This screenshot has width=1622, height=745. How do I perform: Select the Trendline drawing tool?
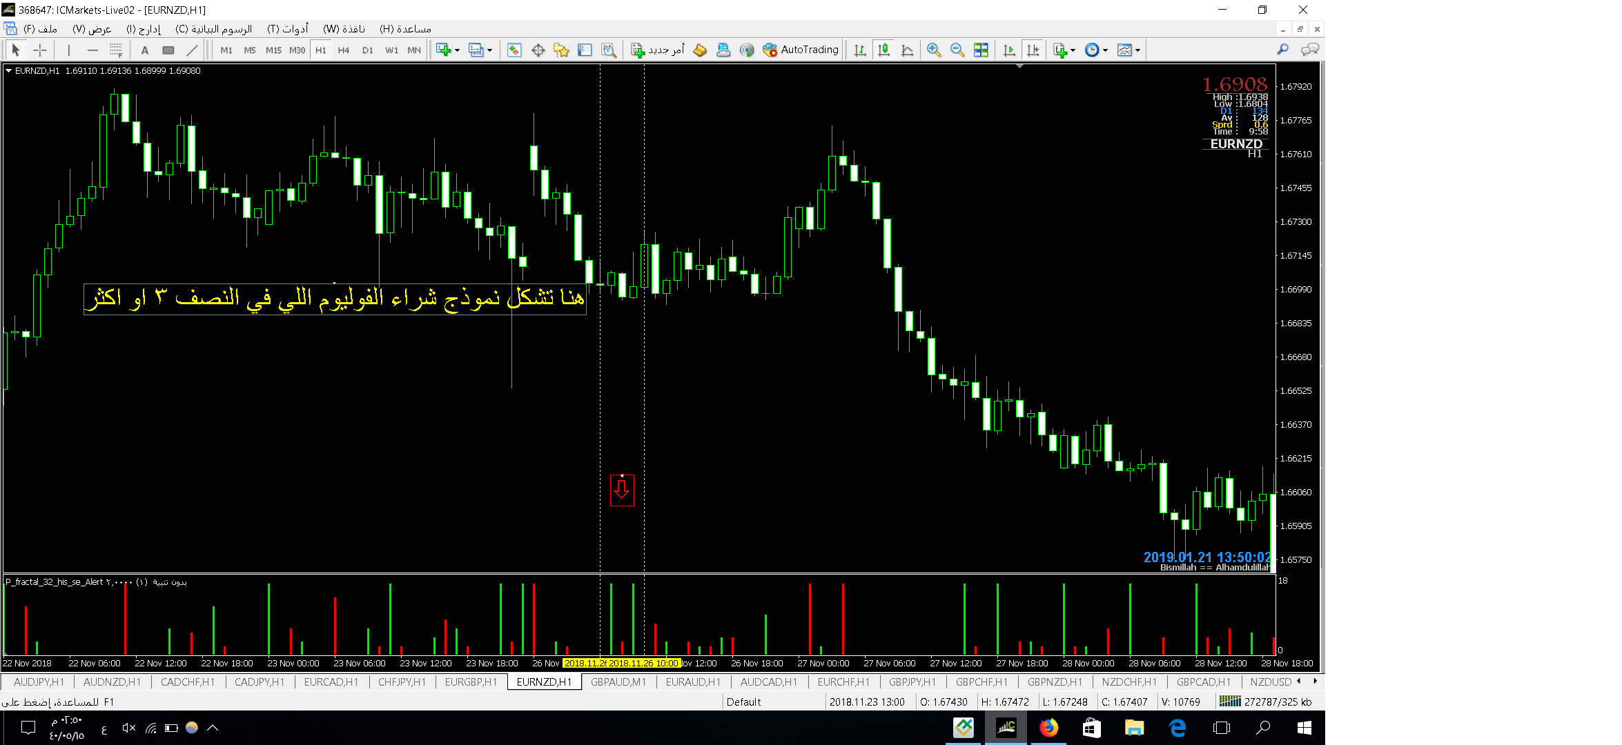click(192, 50)
